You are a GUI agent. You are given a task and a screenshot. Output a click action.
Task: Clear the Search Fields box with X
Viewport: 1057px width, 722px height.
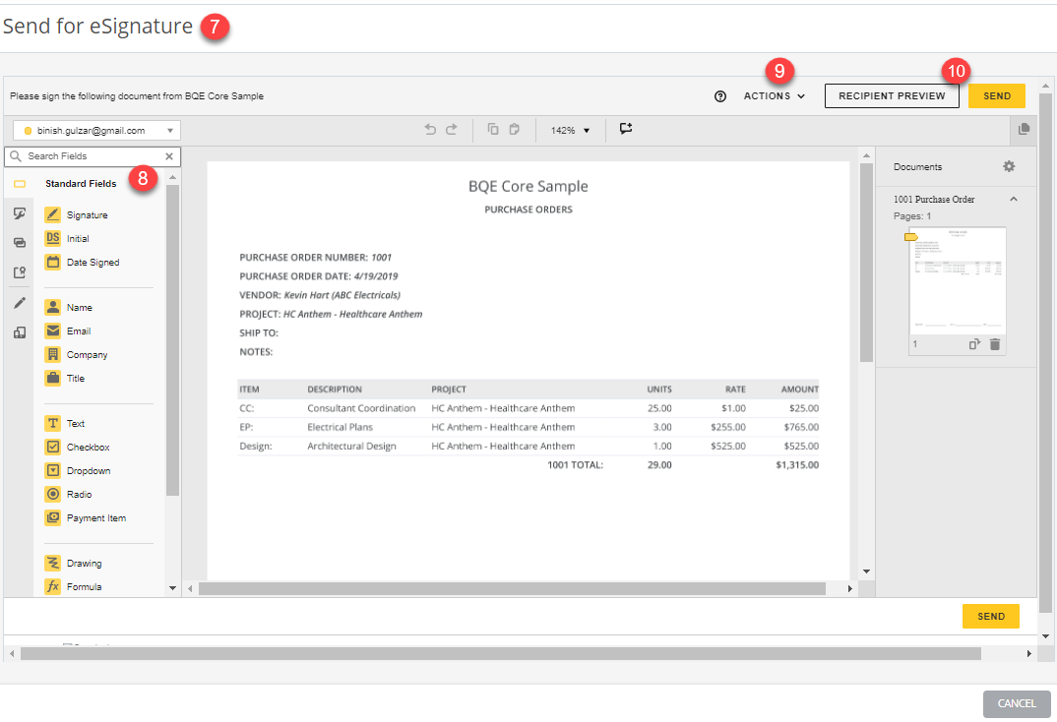[x=169, y=156]
